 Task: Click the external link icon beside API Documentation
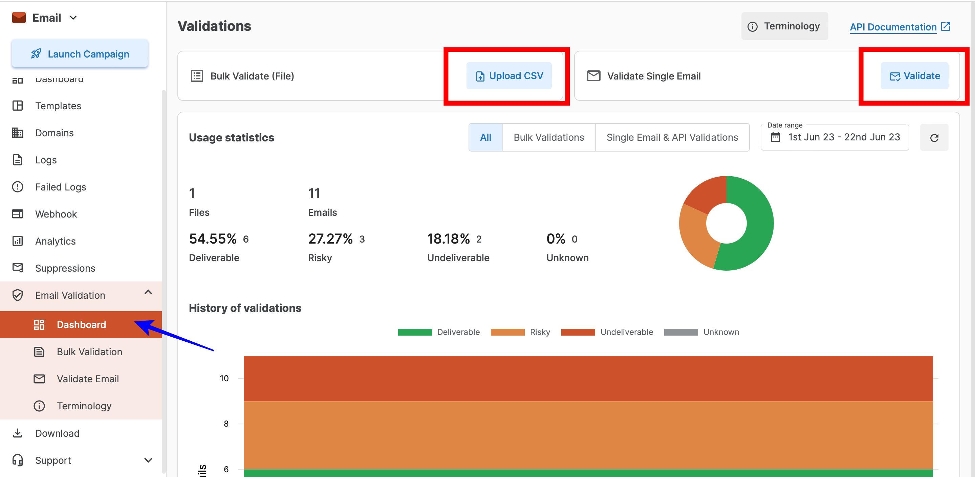946,26
